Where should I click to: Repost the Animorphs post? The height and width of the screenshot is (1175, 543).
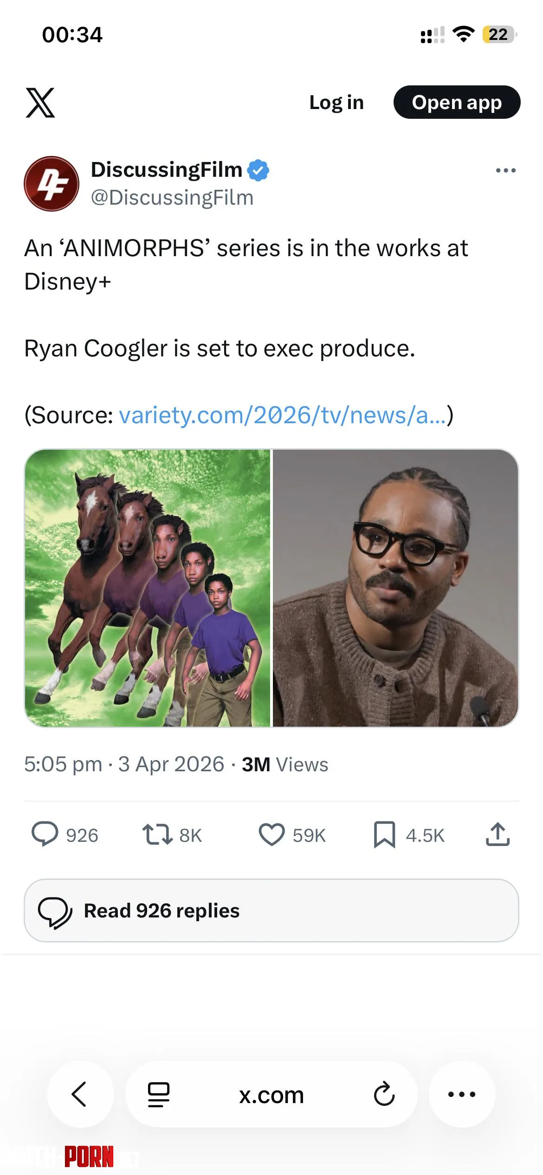pyautogui.click(x=157, y=834)
